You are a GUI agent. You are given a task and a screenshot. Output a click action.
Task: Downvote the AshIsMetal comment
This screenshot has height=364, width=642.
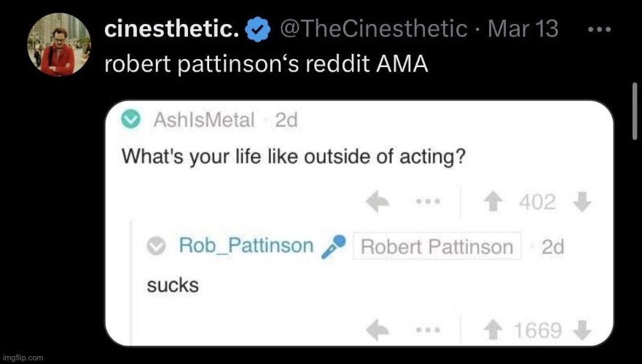point(581,204)
